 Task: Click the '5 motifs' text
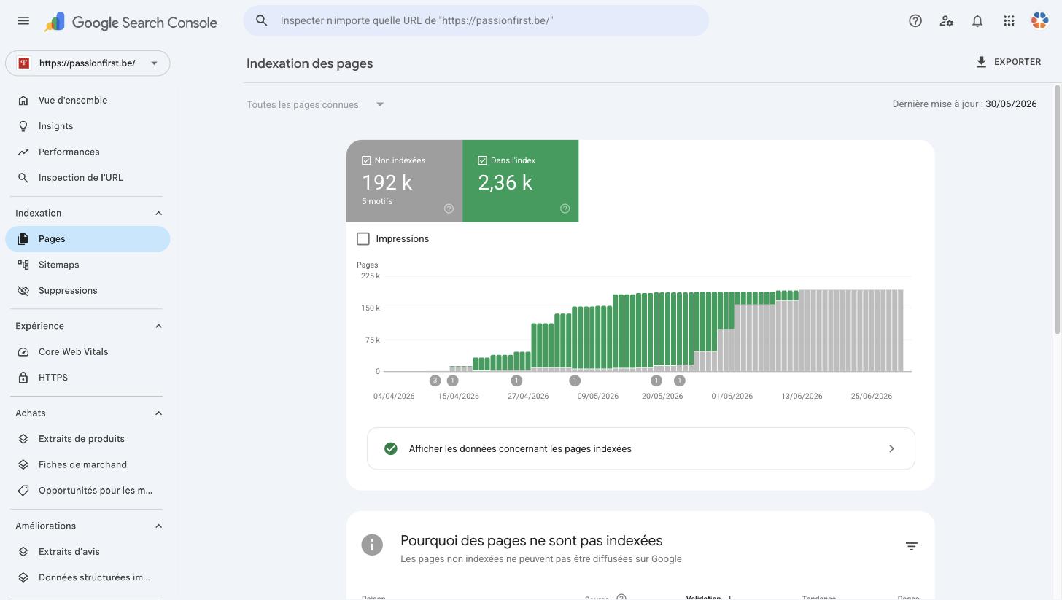(377, 201)
